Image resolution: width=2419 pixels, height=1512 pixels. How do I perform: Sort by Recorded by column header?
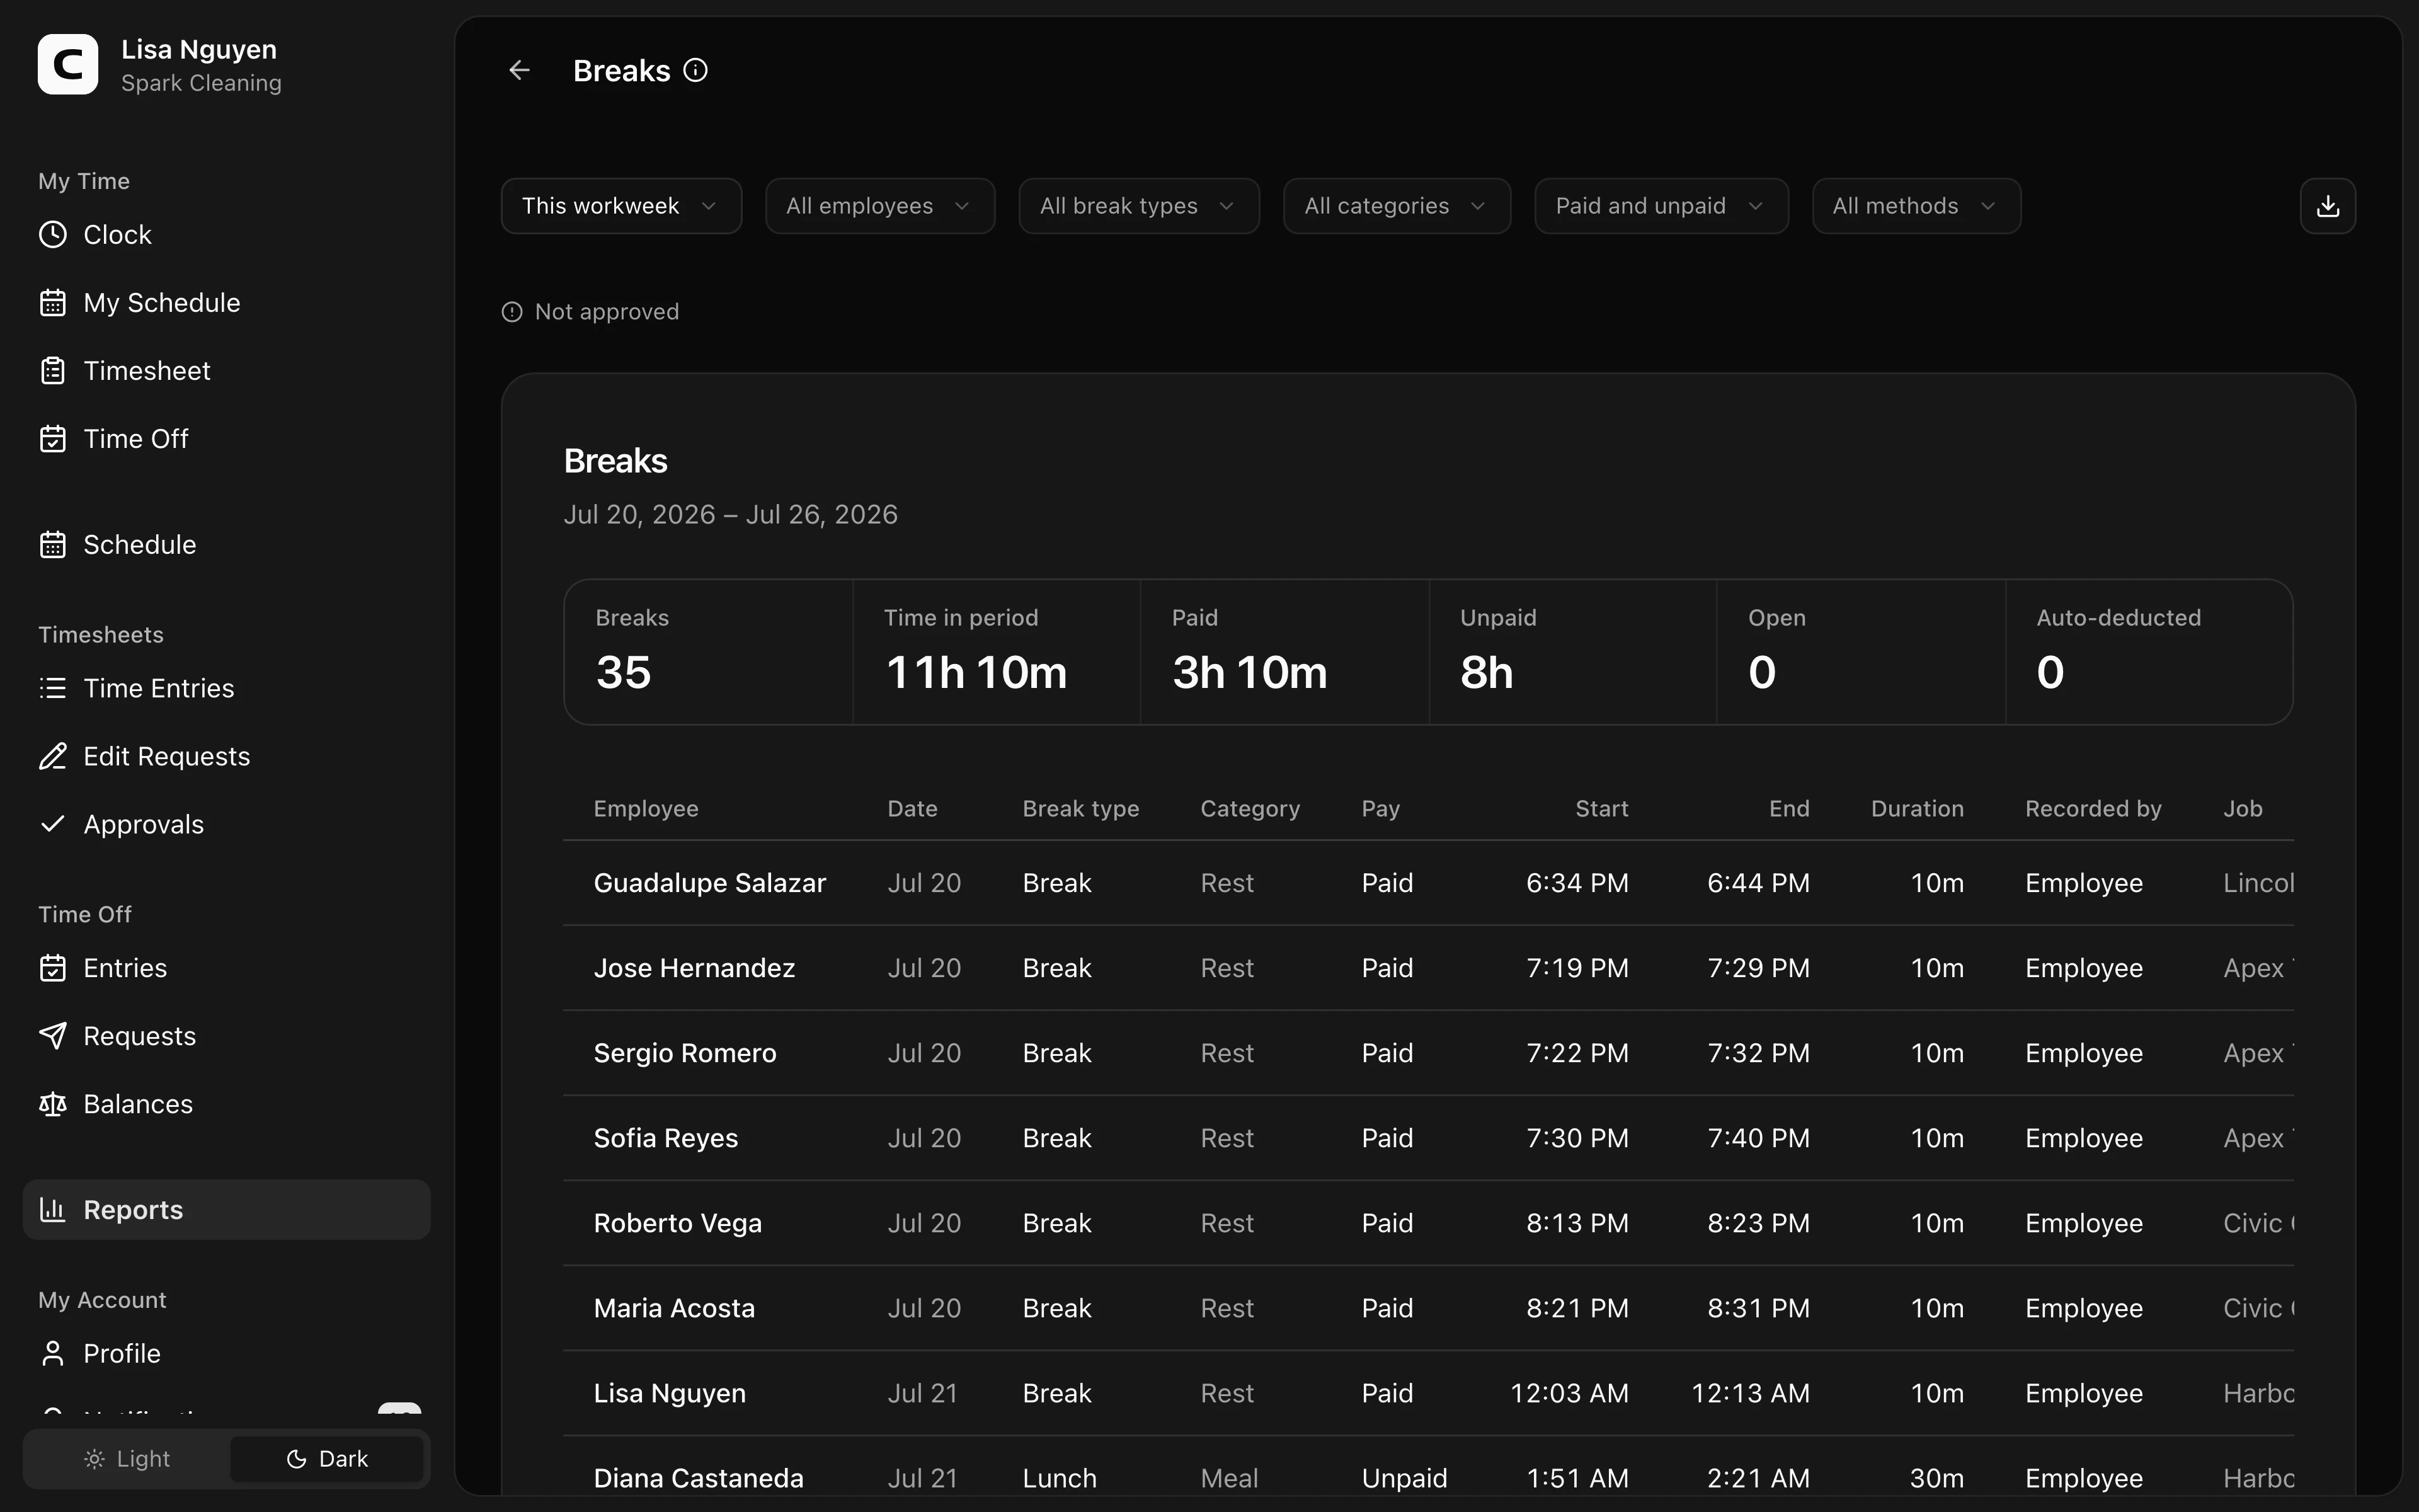[x=2093, y=809]
